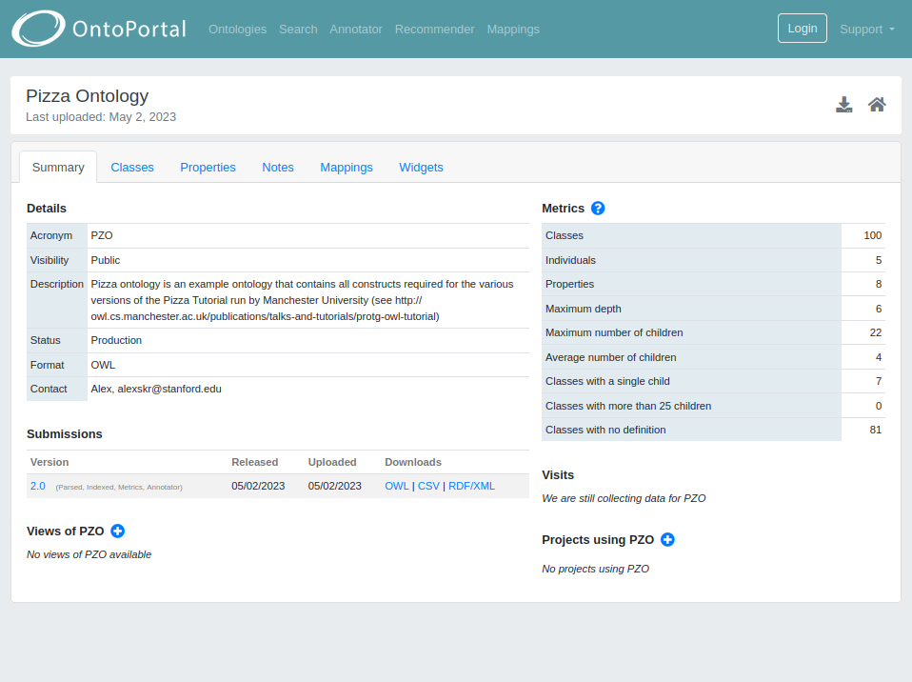Open the Annotator page
The image size is (912, 682).
coord(356,30)
